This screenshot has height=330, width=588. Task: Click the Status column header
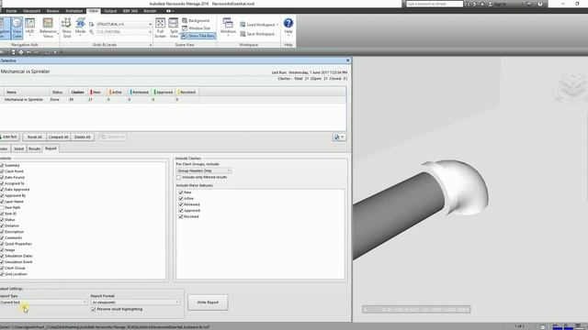pyautogui.click(x=57, y=92)
